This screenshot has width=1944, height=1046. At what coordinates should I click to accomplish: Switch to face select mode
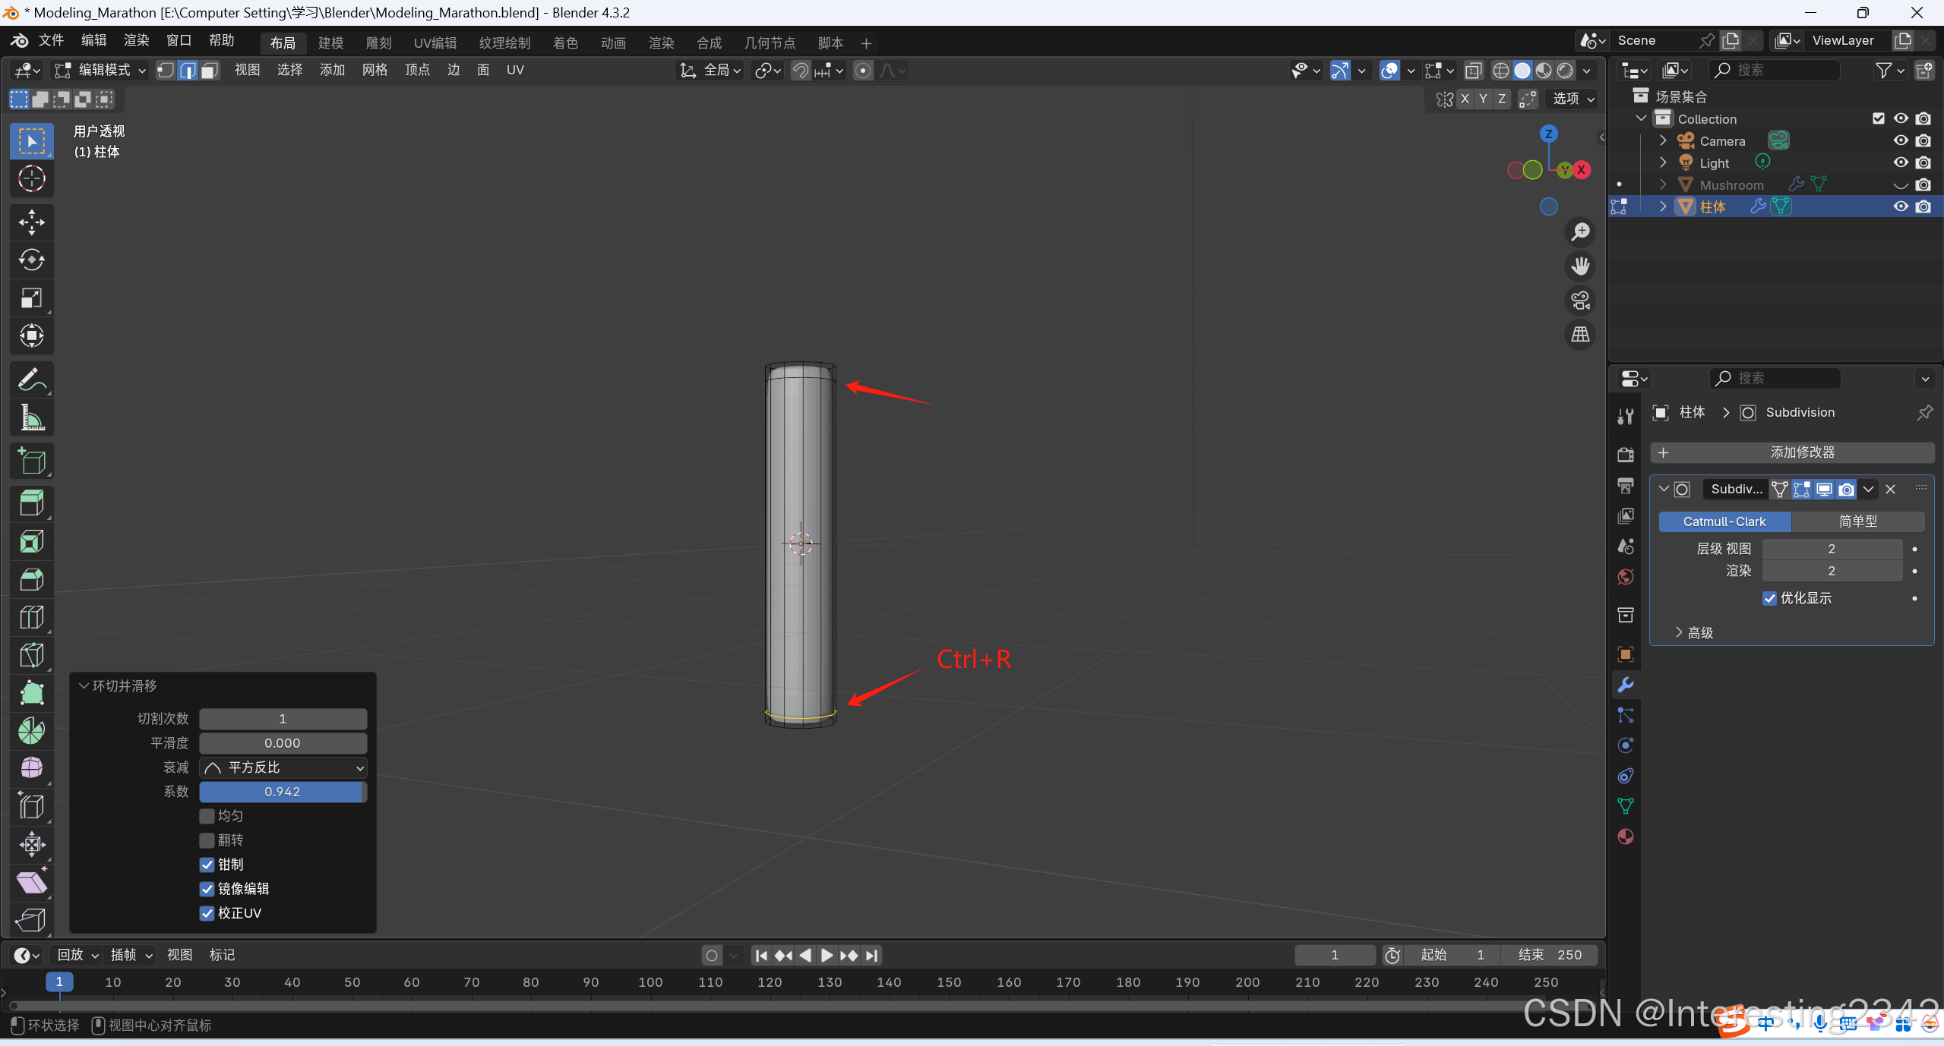tap(210, 71)
